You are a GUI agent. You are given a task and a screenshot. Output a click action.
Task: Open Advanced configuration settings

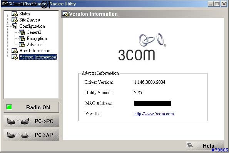pos(36,45)
